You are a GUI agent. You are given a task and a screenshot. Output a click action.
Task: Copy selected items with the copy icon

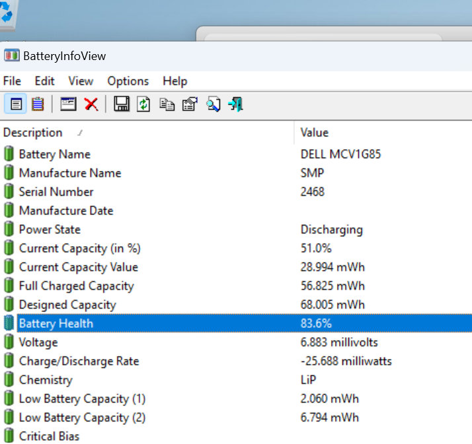coord(167,104)
